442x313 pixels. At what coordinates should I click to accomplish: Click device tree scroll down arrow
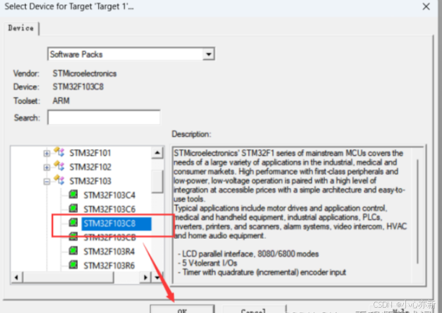point(157,278)
